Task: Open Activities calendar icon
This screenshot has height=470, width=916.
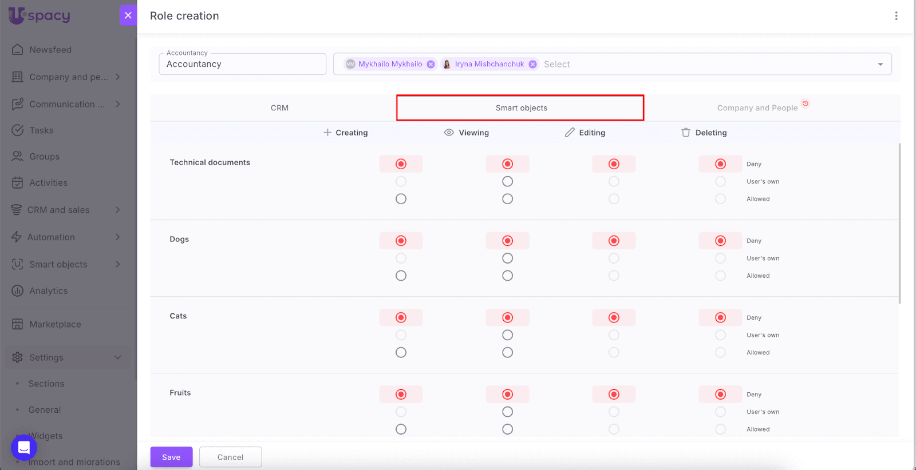Action: [18, 183]
